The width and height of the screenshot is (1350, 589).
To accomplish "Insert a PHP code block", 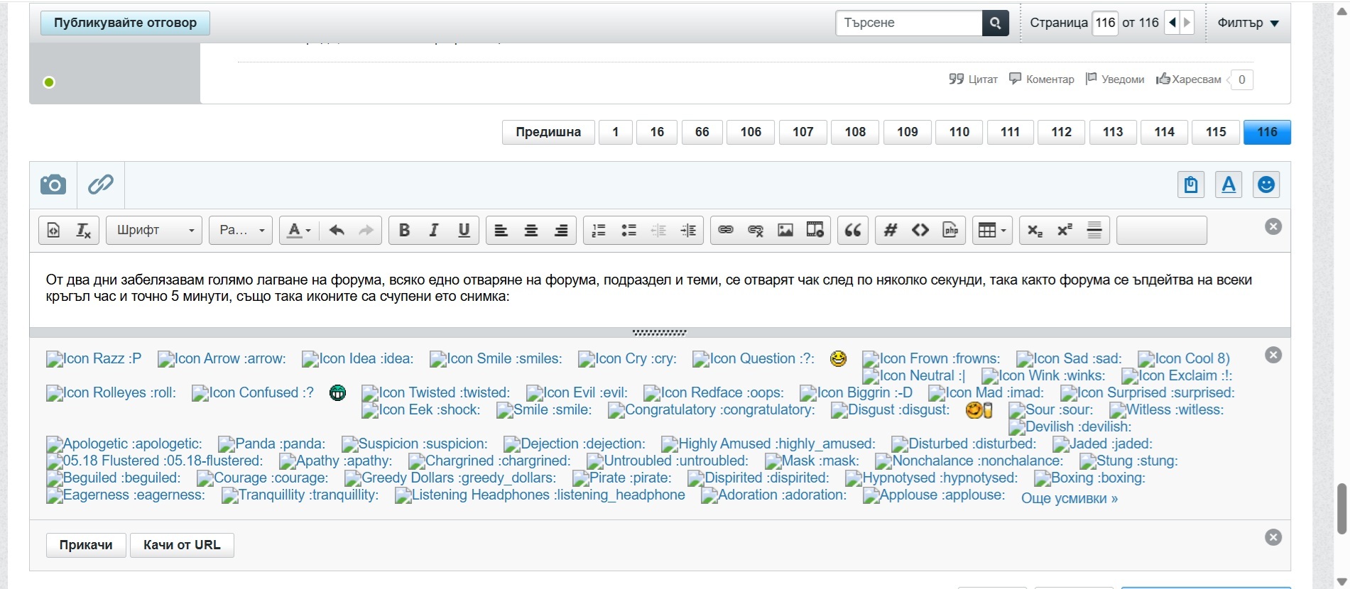I will point(950,230).
